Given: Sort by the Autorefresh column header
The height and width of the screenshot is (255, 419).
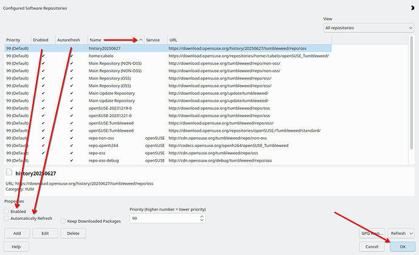Looking at the screenshot, I should (71, 39).
